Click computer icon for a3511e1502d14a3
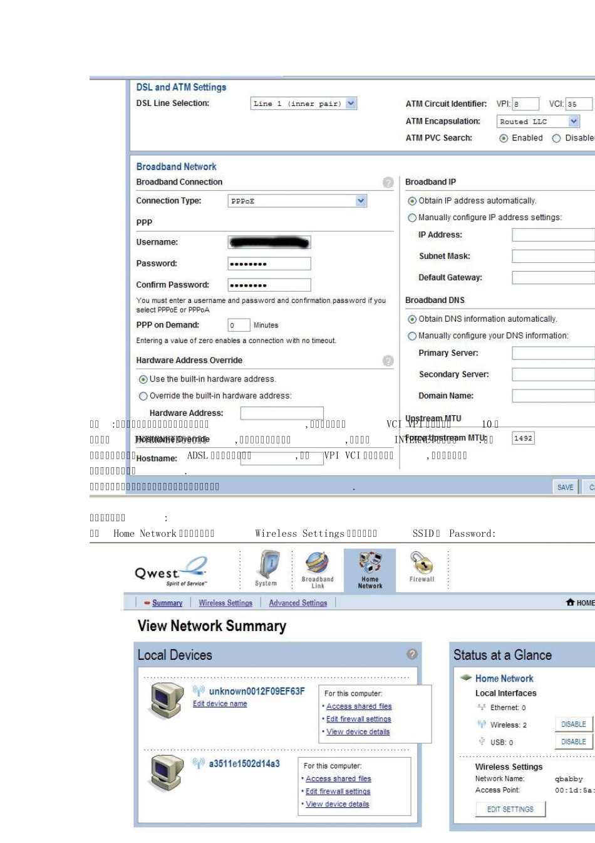The image size is (595, 843). (x=167, y=773)
